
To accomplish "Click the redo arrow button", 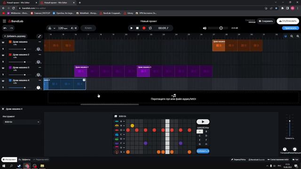I will coord(11,28).
